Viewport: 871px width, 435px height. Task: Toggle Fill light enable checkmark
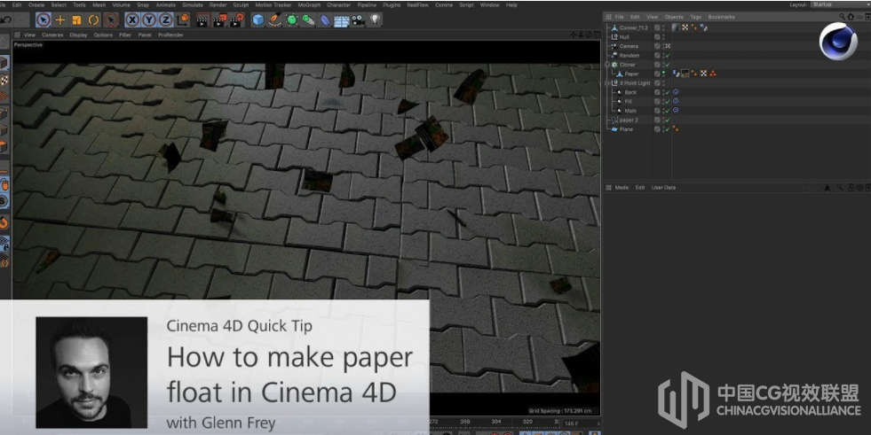(x=667, y=101)
